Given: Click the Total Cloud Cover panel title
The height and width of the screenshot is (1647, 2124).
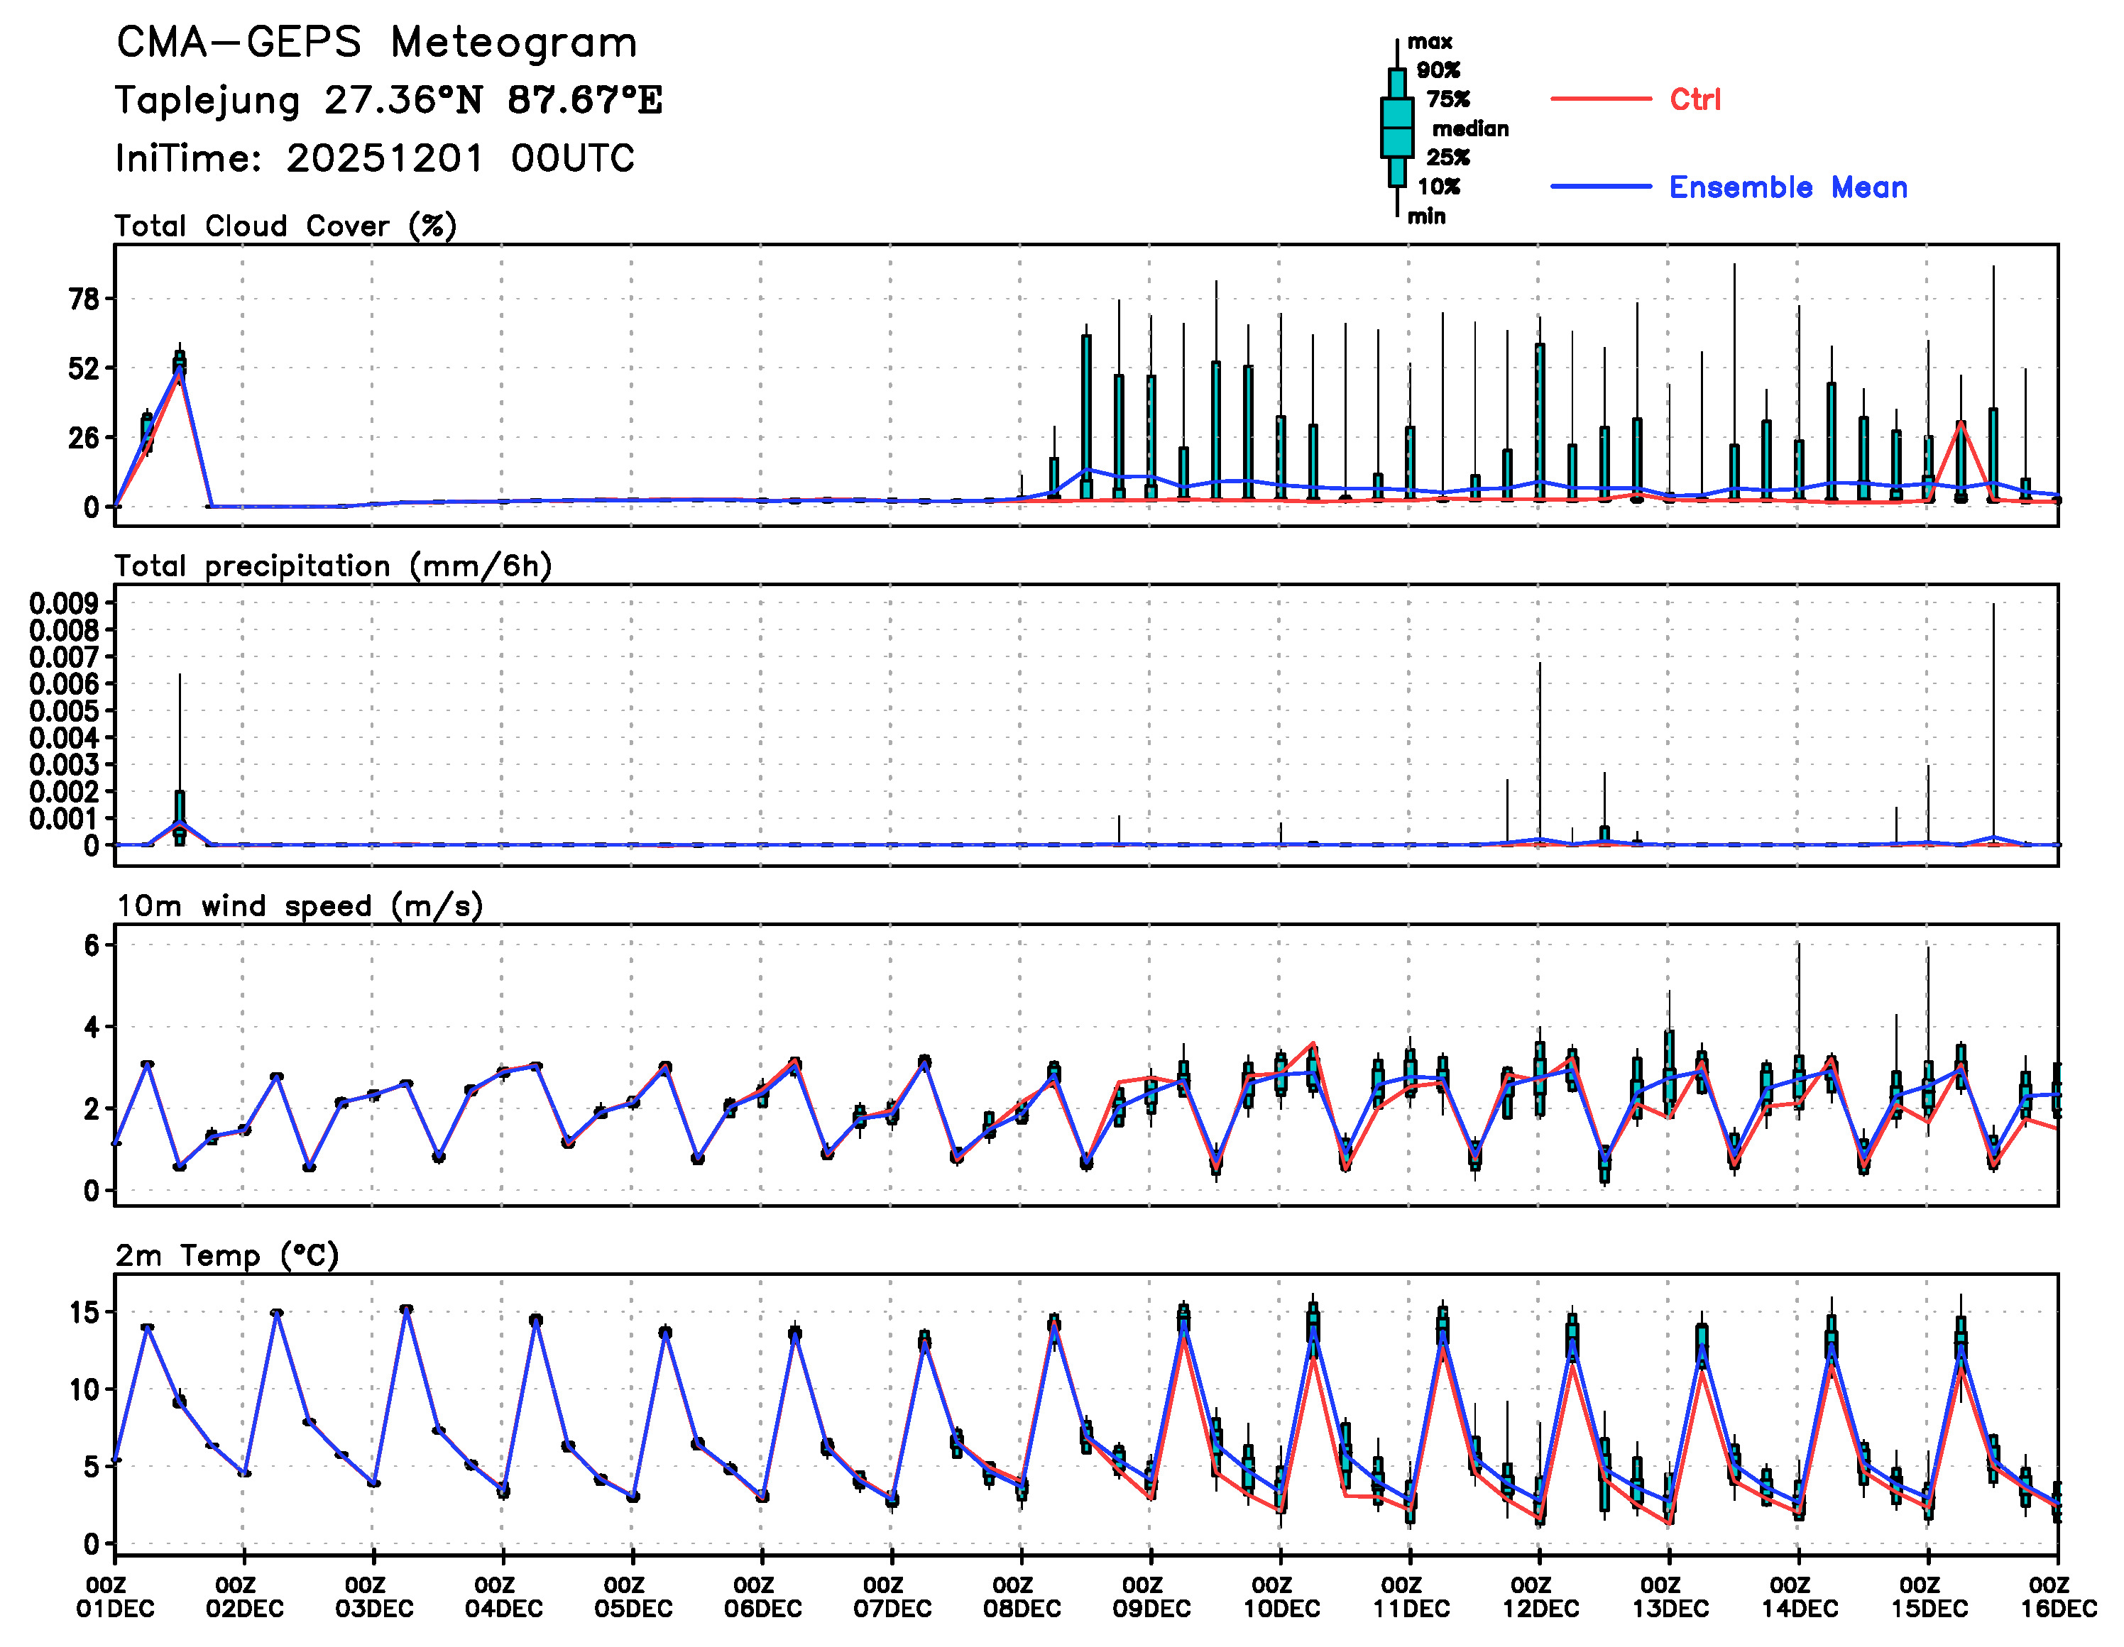Looking at the screenshot, I should click(x=285, y=226).
